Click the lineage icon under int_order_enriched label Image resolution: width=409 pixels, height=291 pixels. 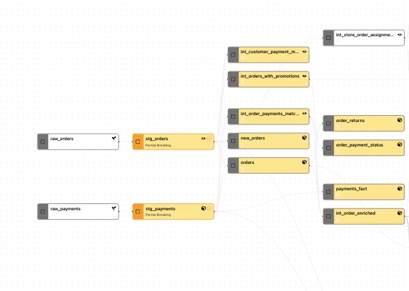[338, 220]
